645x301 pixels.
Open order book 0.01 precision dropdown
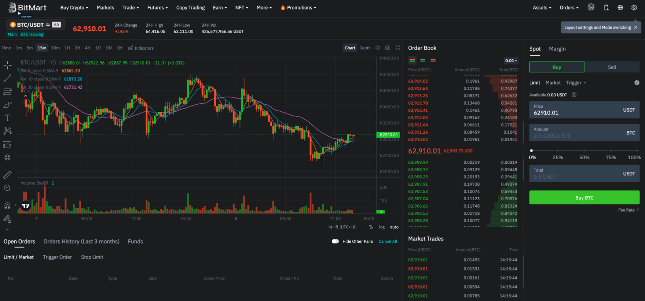(511, 61)
